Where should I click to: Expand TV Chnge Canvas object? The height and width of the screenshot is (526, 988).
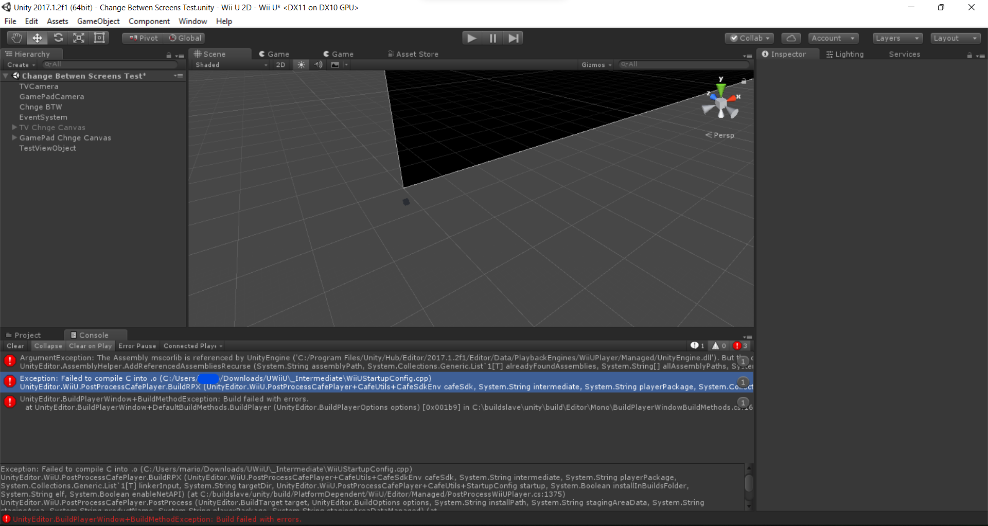pos(14,127)
